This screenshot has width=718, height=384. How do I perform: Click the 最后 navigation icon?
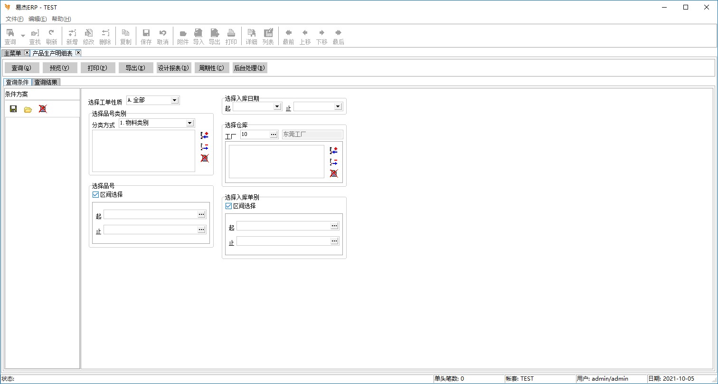(338, 37)
